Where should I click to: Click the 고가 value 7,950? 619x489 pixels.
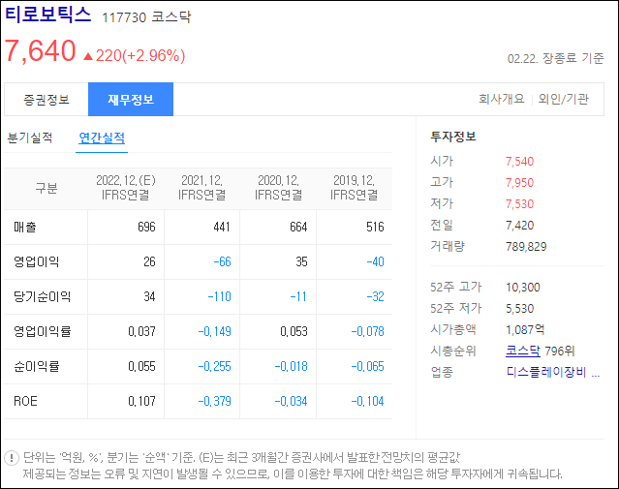[519, 183]
